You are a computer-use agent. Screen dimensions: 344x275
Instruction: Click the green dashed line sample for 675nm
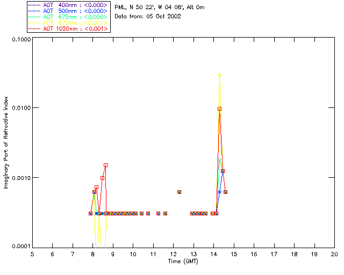click(34, 17)
